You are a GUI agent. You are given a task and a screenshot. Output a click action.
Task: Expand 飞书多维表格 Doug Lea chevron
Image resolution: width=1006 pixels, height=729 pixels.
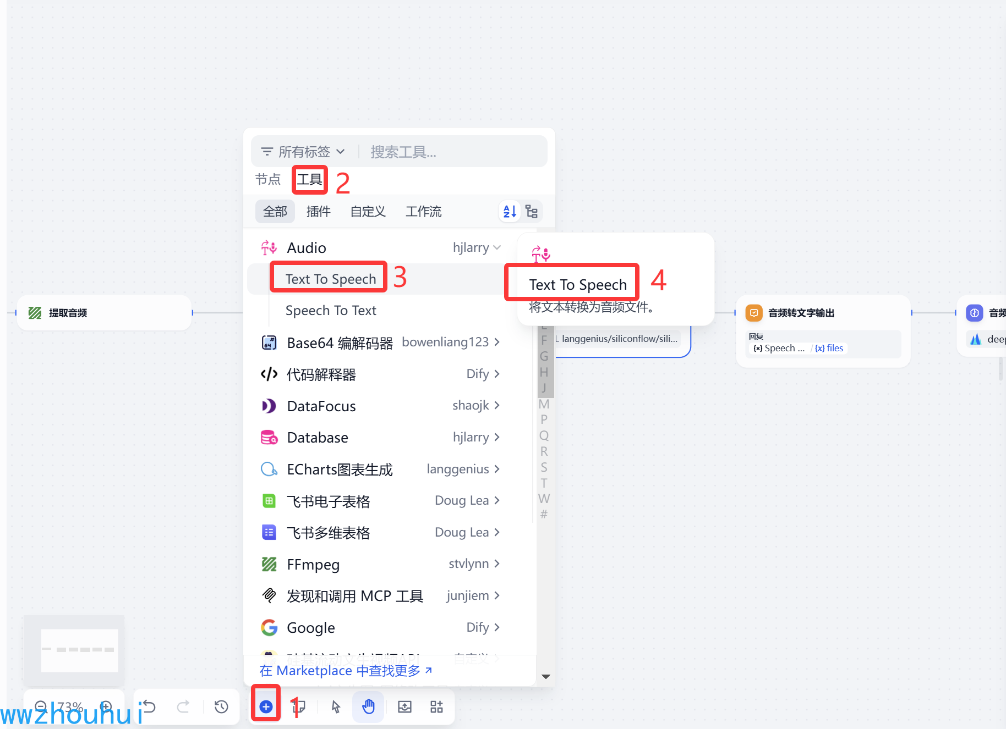tap(497, 532)
